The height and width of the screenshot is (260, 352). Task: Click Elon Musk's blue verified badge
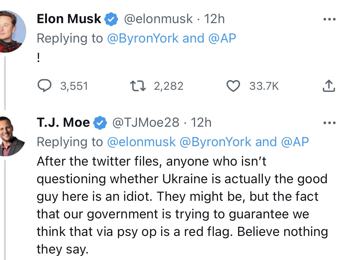(x=111, y=19)
